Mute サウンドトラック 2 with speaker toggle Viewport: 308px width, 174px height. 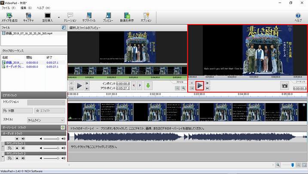[x=23, y=158]
